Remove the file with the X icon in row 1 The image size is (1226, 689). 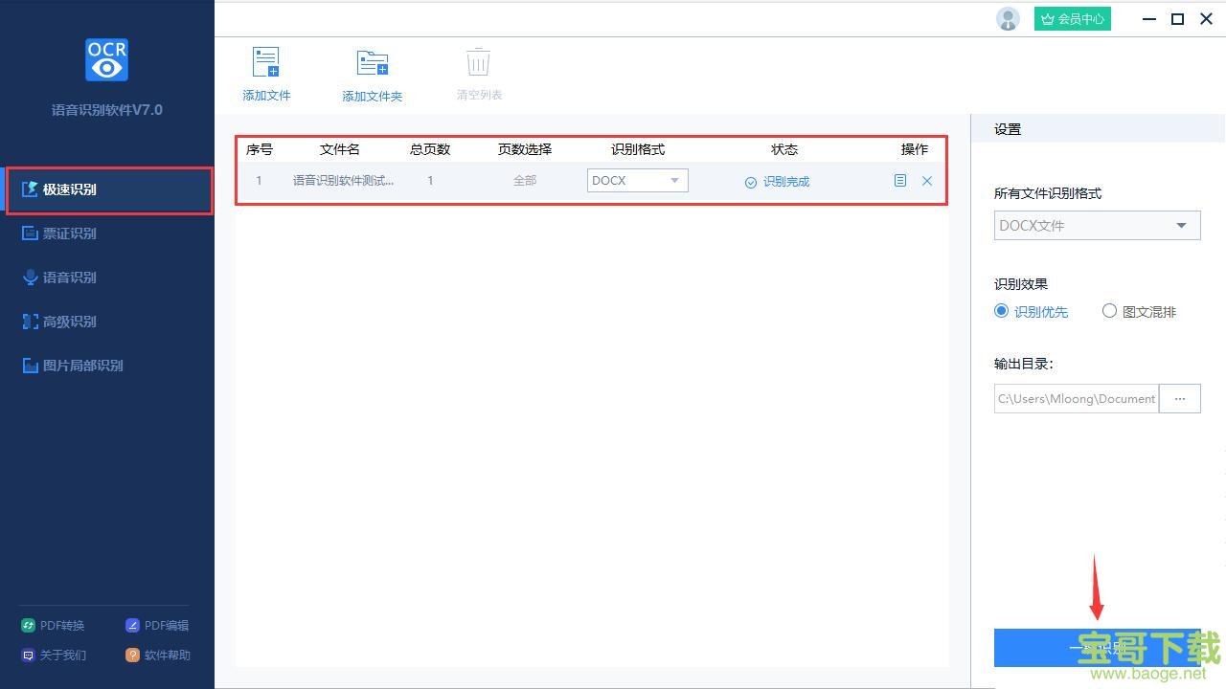926,181
